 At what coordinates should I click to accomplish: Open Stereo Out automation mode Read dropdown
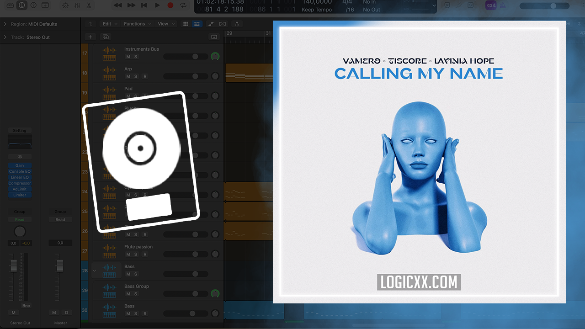20,220
